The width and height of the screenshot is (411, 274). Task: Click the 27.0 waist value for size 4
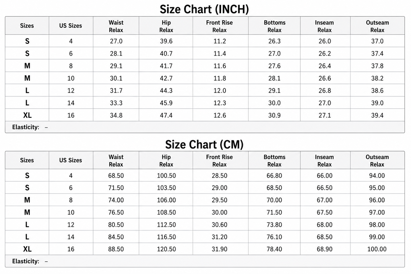116,41
